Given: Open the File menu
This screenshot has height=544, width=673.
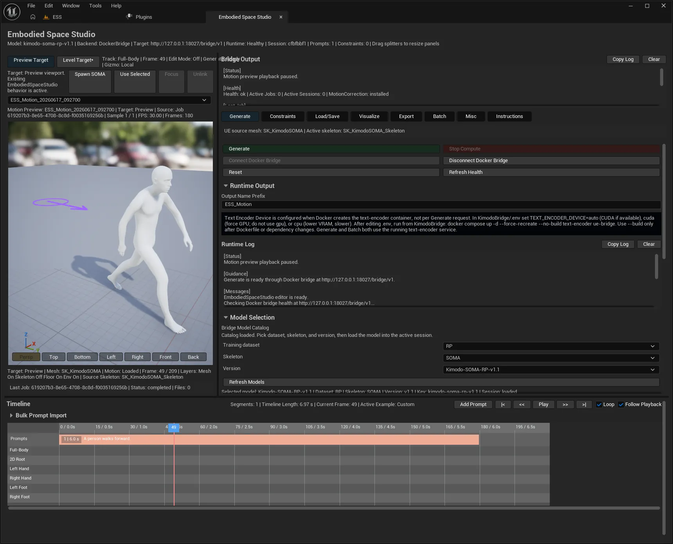Looking at the screenshot, I should [x=31, y=6].
